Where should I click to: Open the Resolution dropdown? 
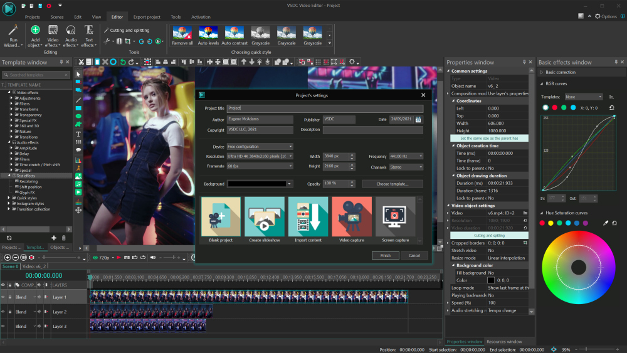pyautogui.click(x=260, y=156)
